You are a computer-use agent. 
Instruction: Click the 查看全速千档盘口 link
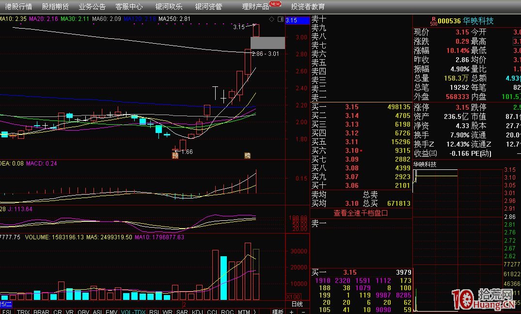click(x=361, y=213)
